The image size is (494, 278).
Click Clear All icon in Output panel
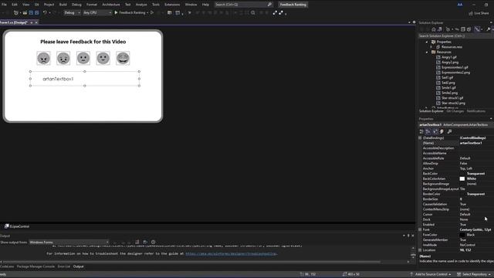tap(137, 242)
